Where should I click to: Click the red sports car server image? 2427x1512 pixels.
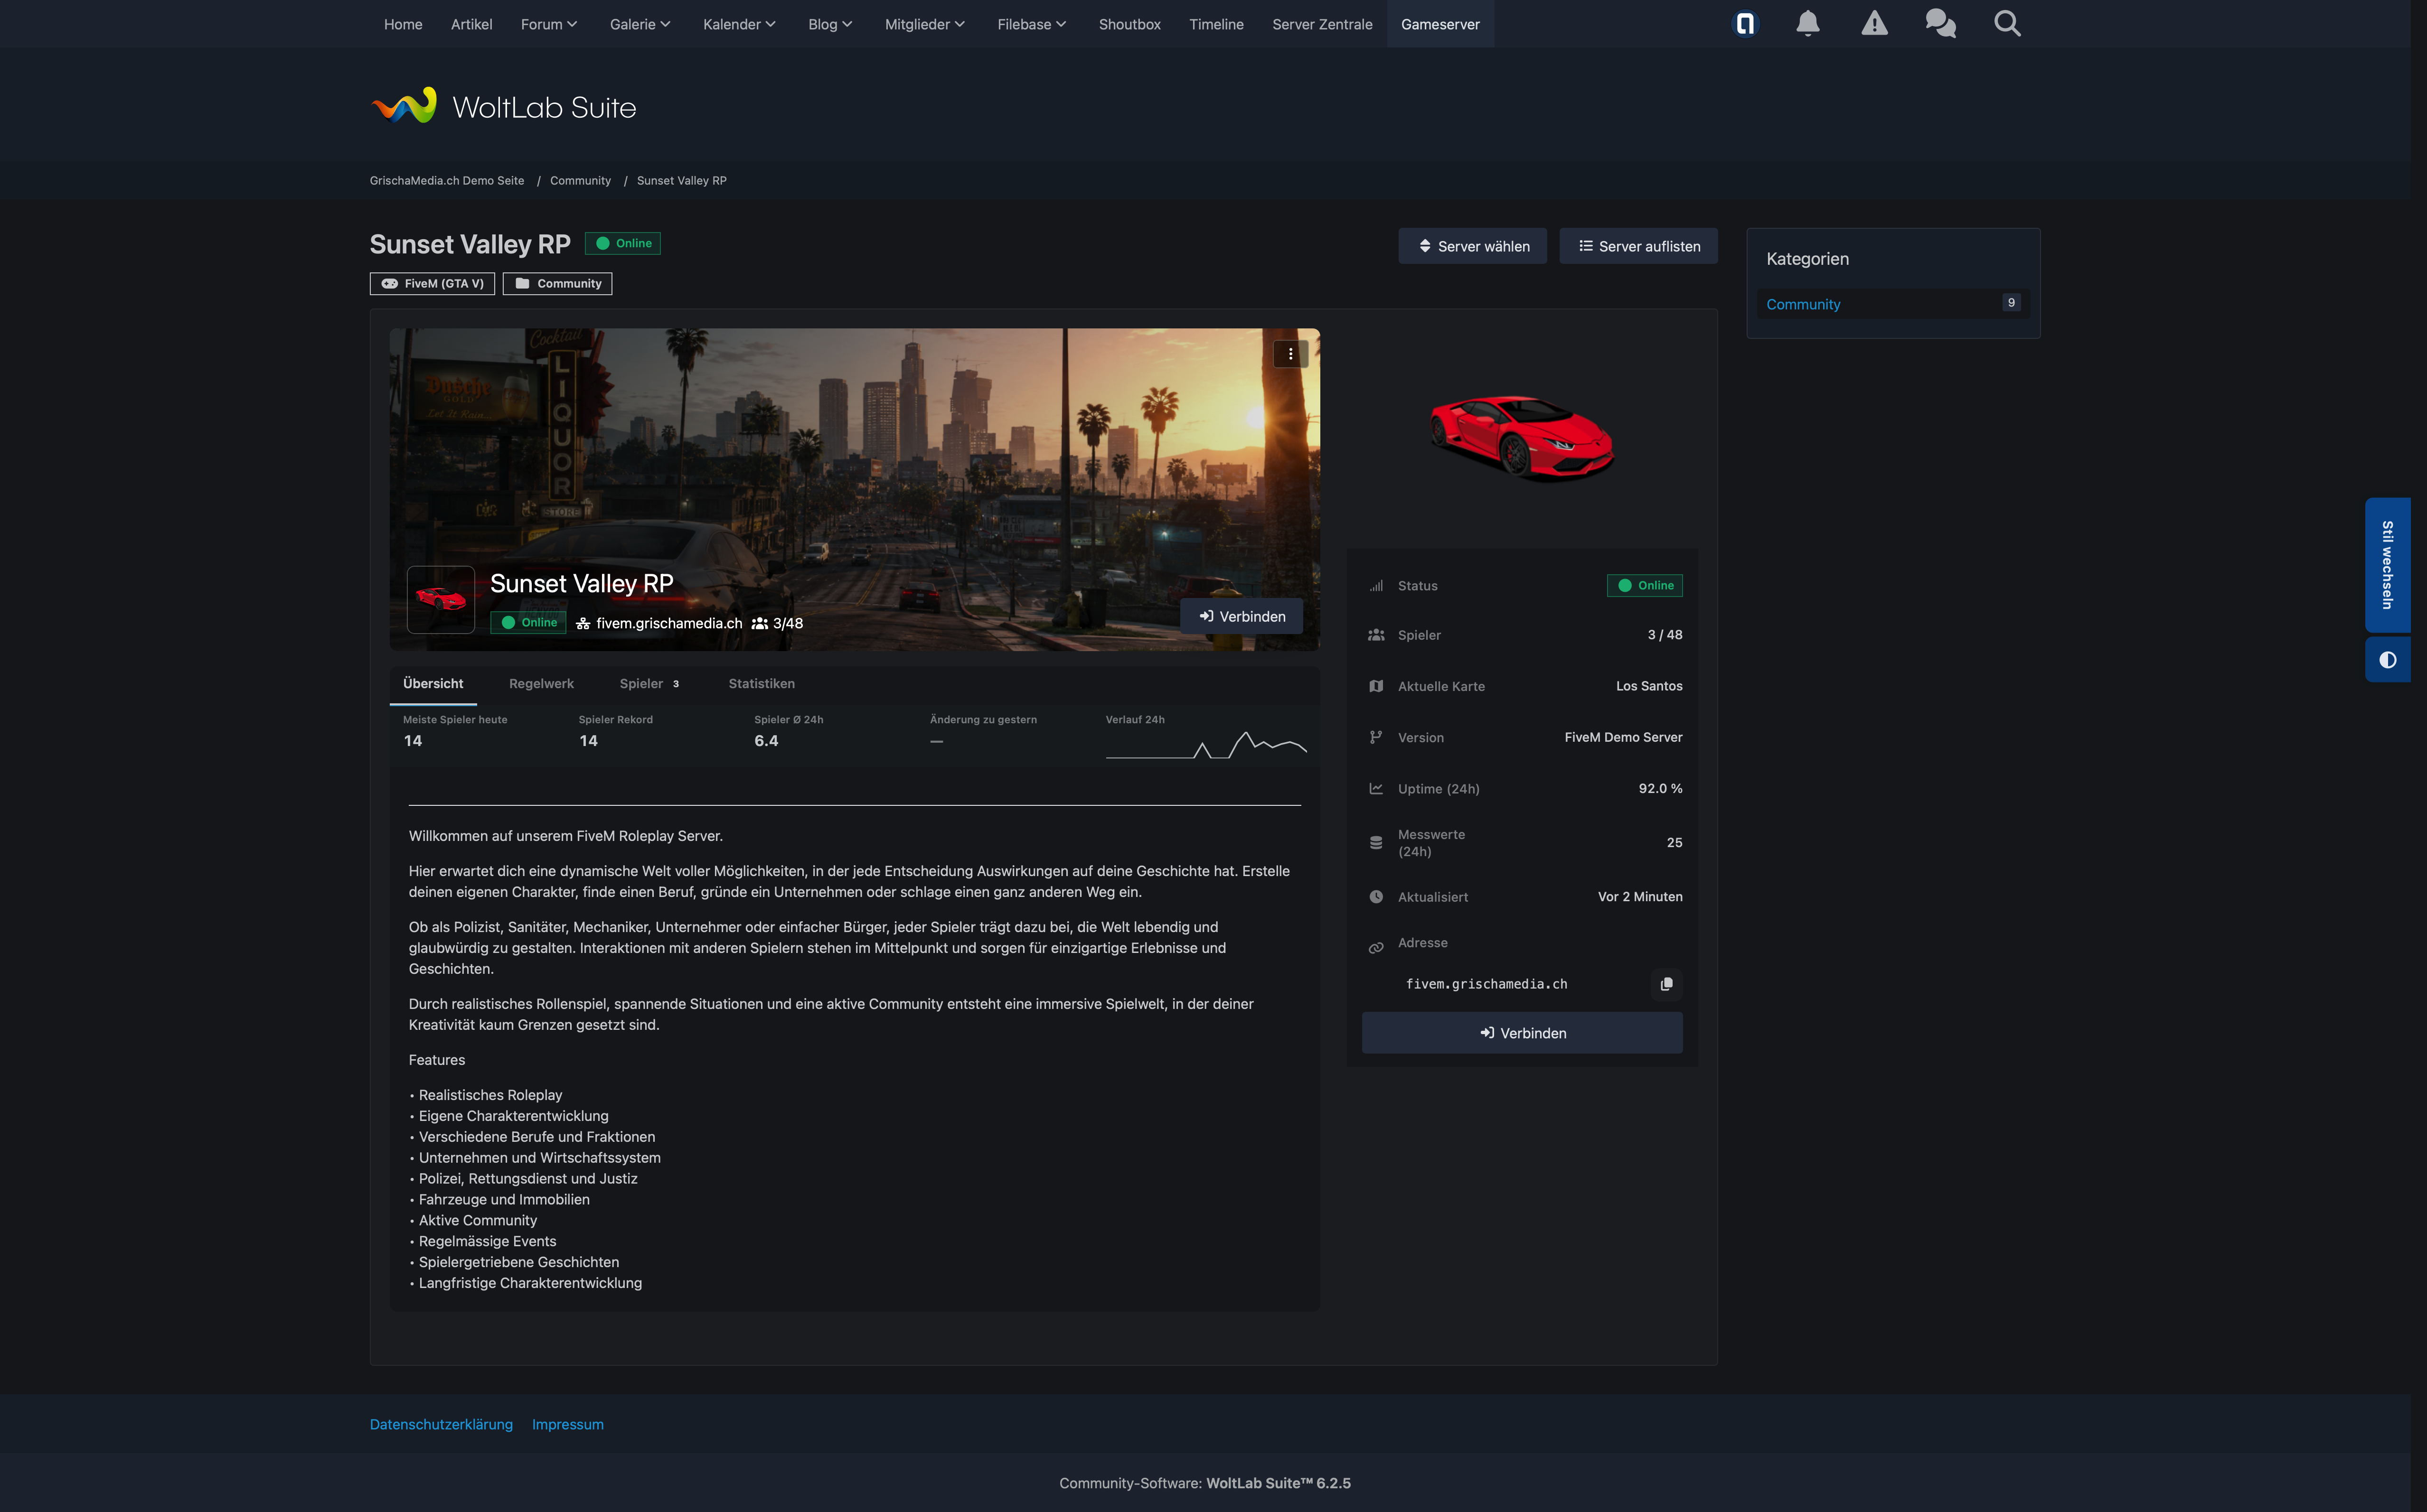coord(1522,438)
